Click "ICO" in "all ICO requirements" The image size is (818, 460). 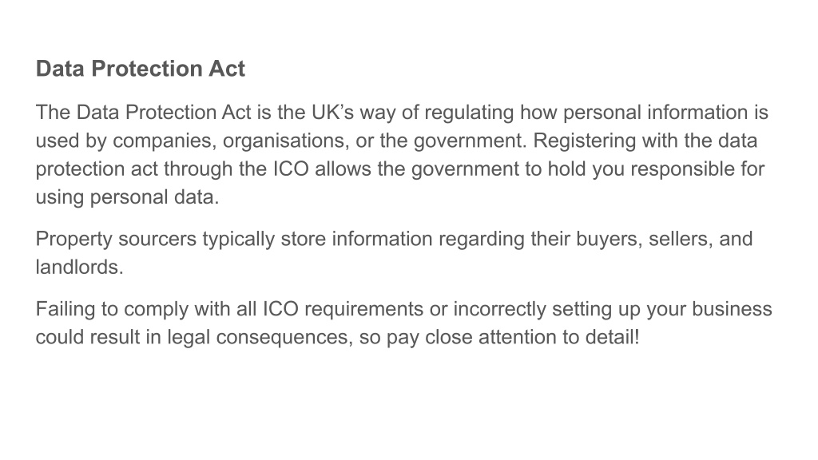(x=280, y=308)
